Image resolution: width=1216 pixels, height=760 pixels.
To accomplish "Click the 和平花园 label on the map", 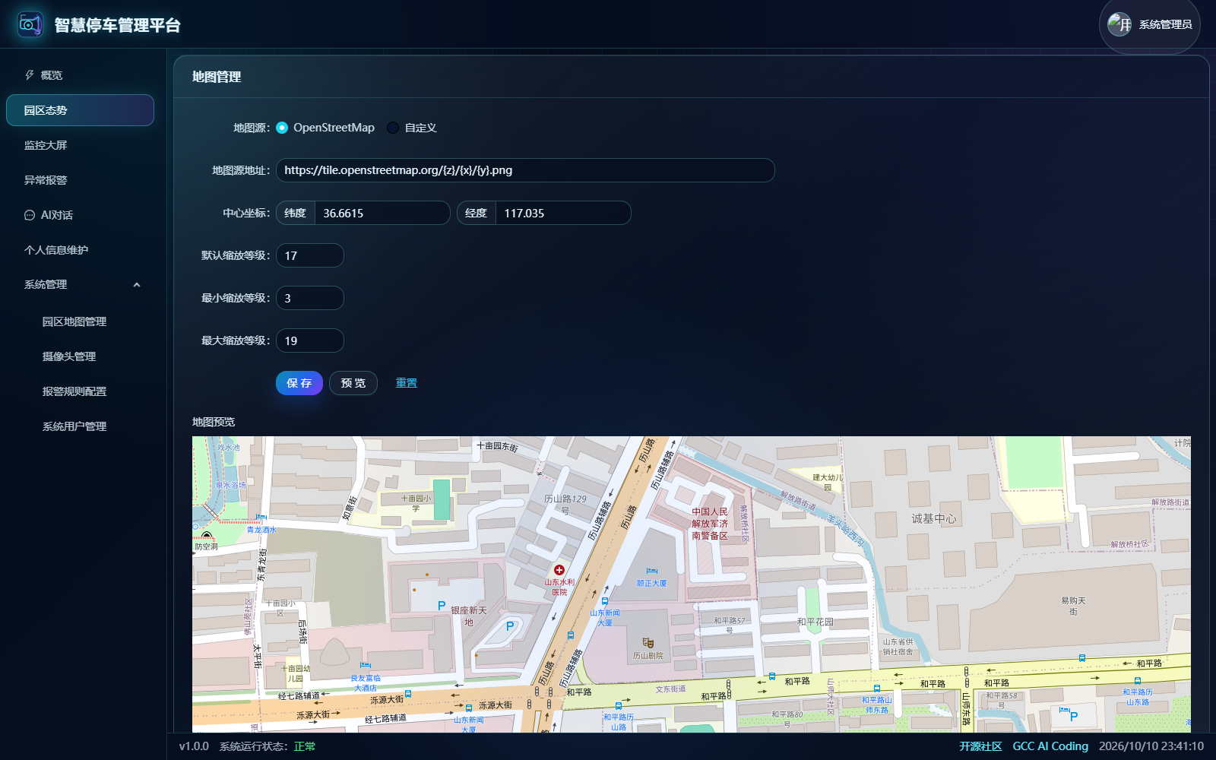I will click(x=815, y=622).
